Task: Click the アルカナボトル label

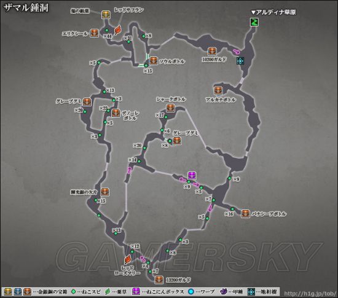Action: click(221, 100)
